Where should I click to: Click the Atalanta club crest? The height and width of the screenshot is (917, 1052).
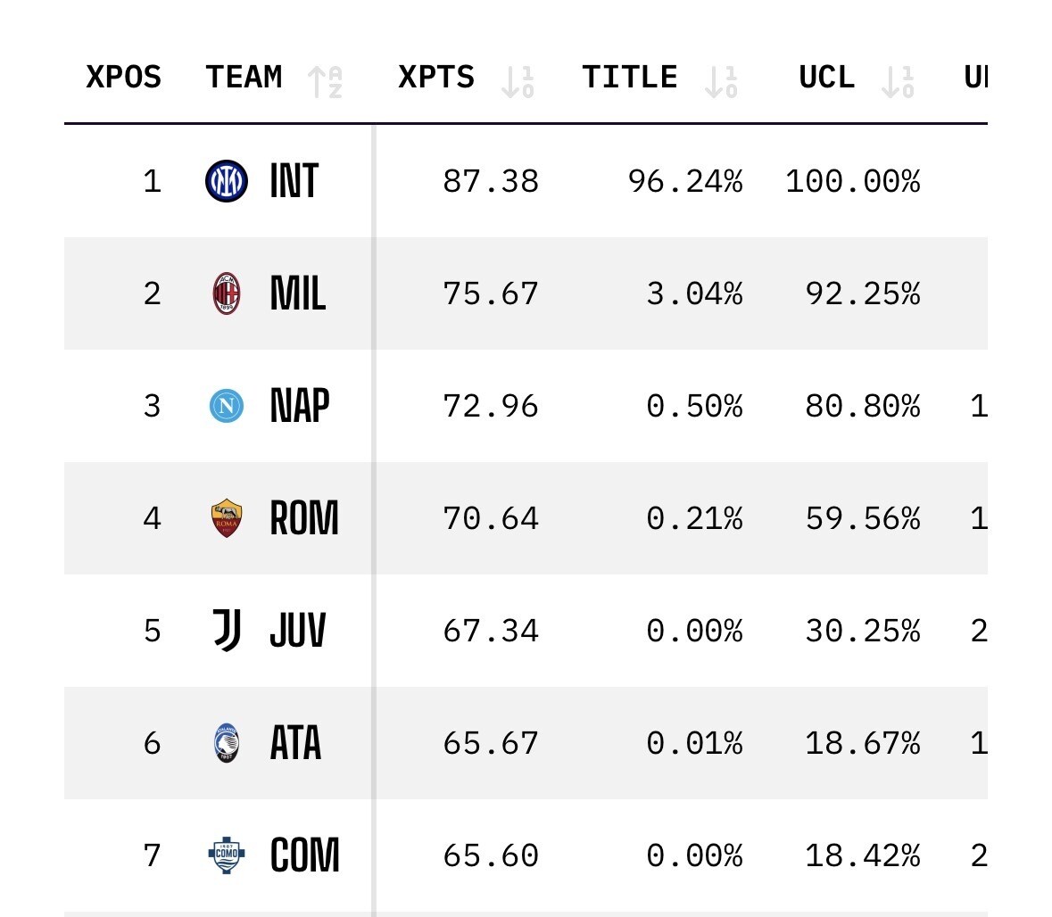227,743
